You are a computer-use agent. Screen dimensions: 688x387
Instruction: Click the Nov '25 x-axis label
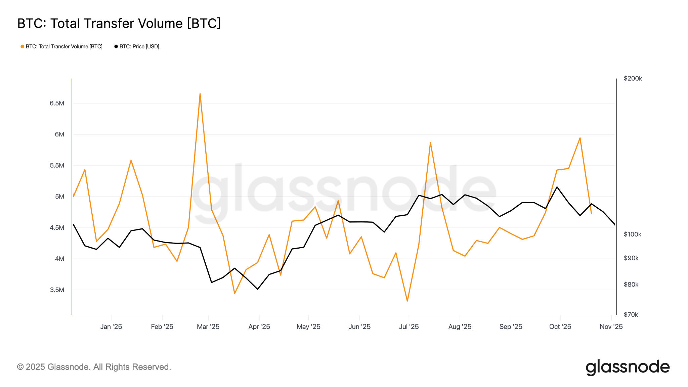click(611, 327)
